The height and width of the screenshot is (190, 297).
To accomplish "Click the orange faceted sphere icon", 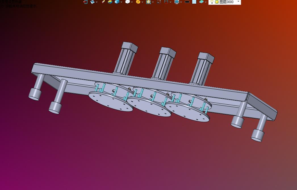I will [x=138, y=2].
